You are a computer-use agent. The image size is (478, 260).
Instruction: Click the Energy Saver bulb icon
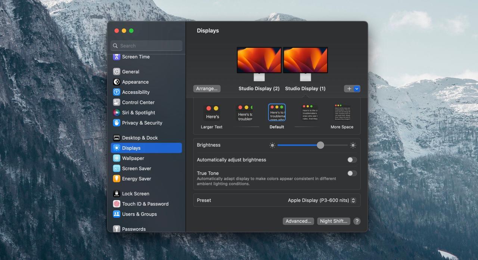[x=117, y=179]
